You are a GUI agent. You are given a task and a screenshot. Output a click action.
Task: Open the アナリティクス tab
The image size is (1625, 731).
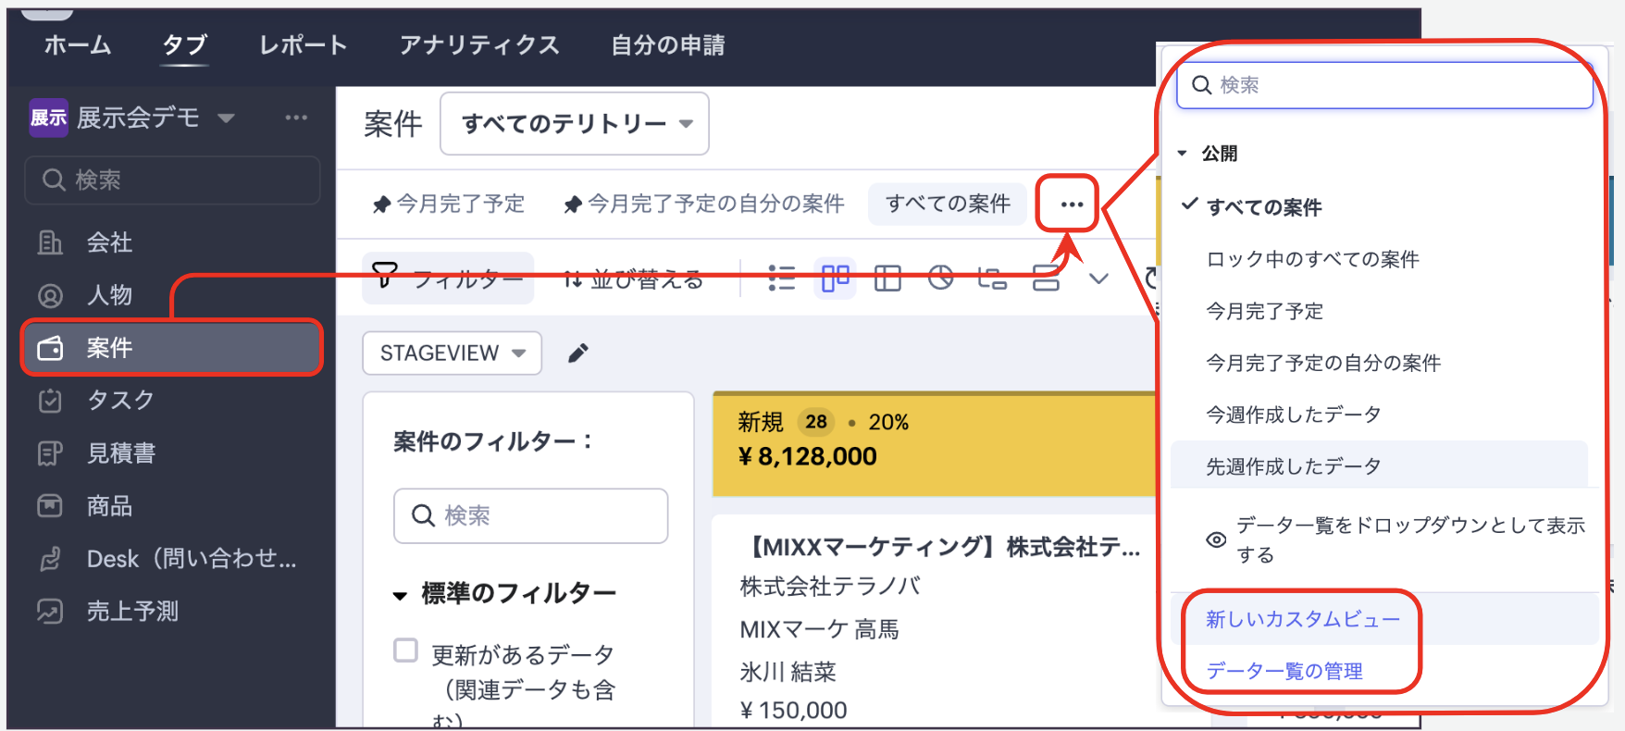coord(479,44)
